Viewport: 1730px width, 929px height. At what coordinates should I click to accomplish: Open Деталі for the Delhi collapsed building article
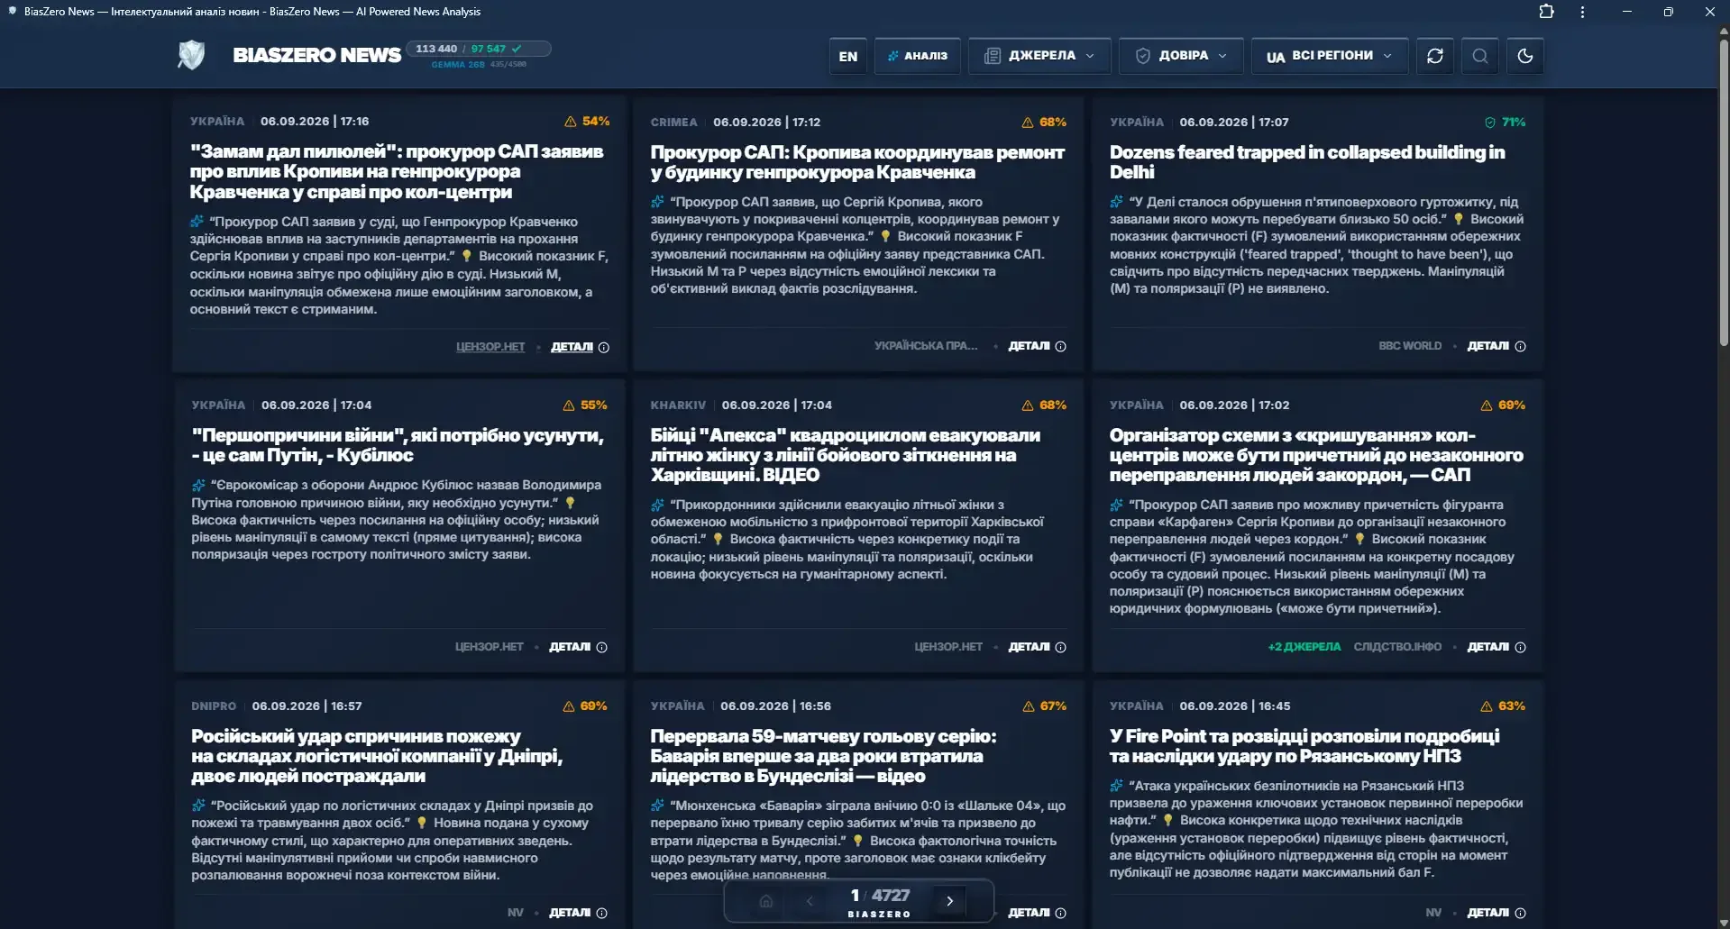point(1497,346)
